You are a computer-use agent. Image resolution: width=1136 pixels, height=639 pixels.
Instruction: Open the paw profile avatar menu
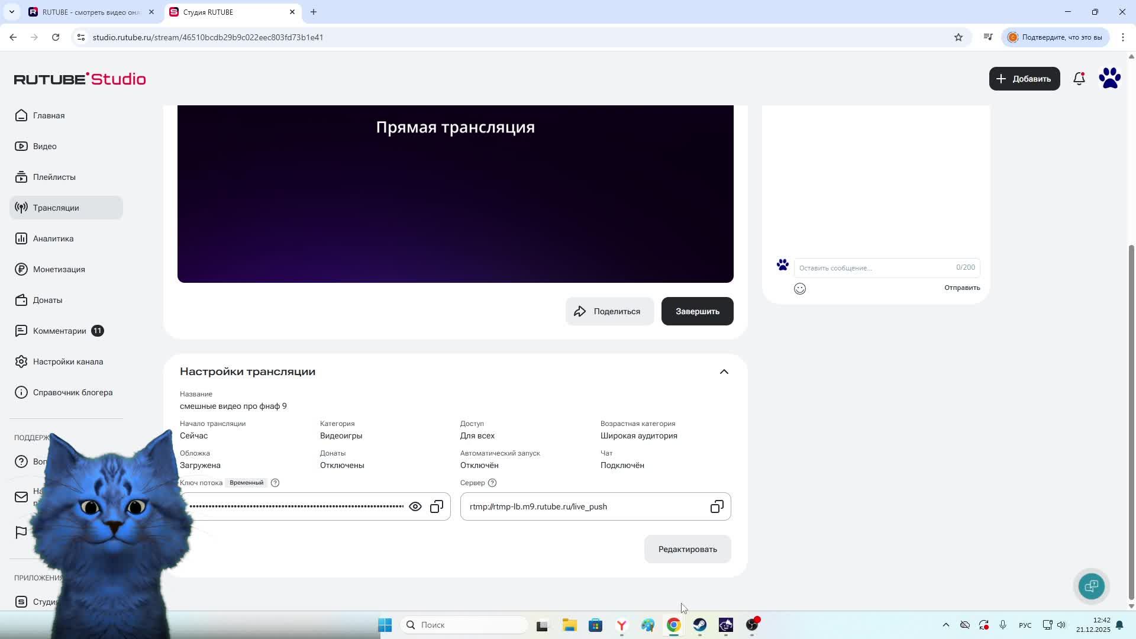tap(1109, 79)
